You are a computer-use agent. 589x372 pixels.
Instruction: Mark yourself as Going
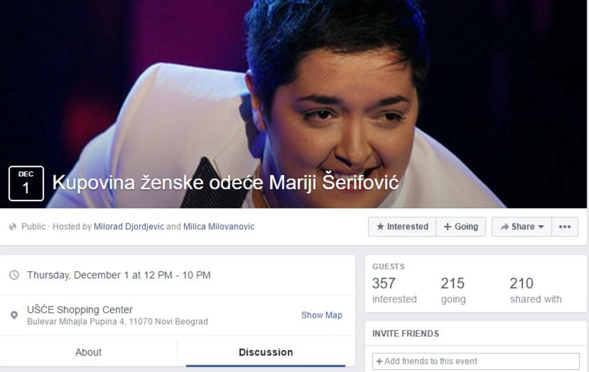coord(461,227)
